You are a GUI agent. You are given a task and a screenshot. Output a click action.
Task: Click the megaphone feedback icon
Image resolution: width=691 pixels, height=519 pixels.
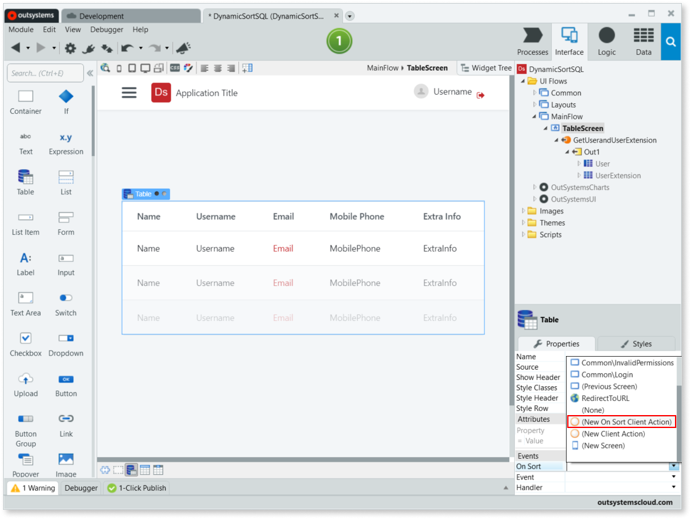[x=183, y=48]
